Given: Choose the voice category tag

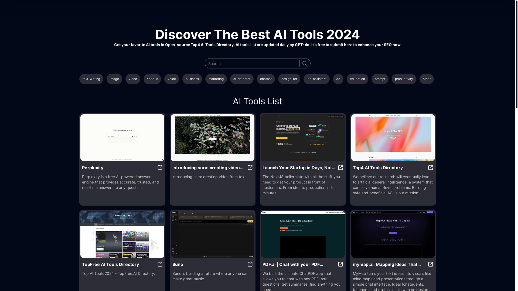Looking at the screenshot, I should coord(172,79).
